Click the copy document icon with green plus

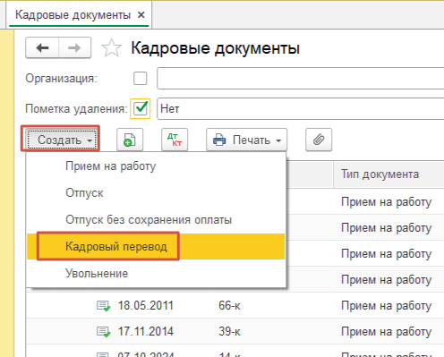pyautogui.click(x=130, y=140)
